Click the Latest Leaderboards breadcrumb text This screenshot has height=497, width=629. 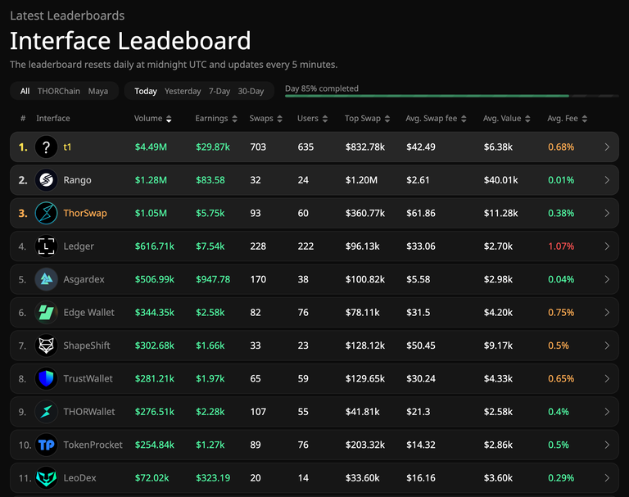(x=67, y=16)
